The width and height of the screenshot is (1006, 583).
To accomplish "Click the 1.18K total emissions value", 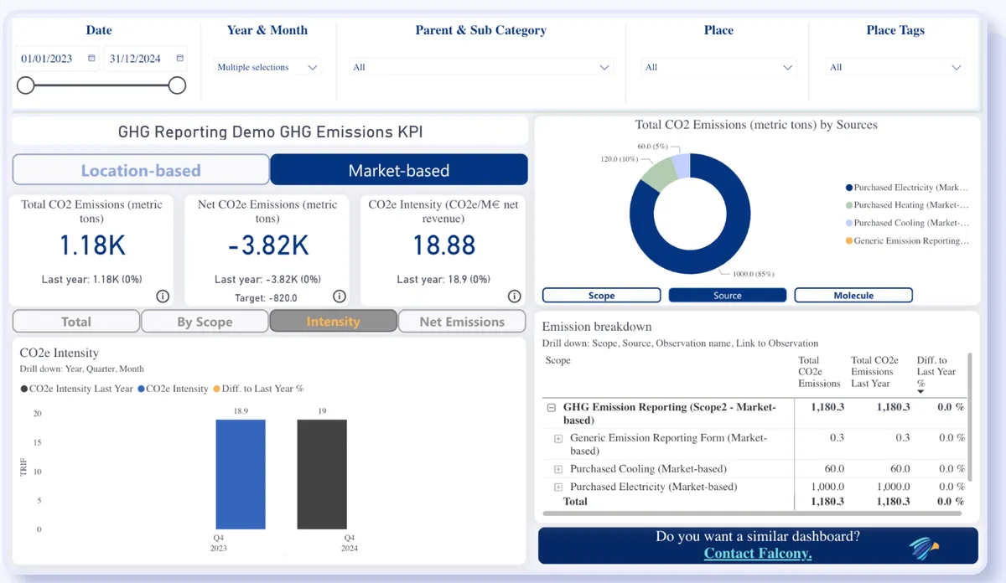I will pyautogui.click(x=91, y=245).
